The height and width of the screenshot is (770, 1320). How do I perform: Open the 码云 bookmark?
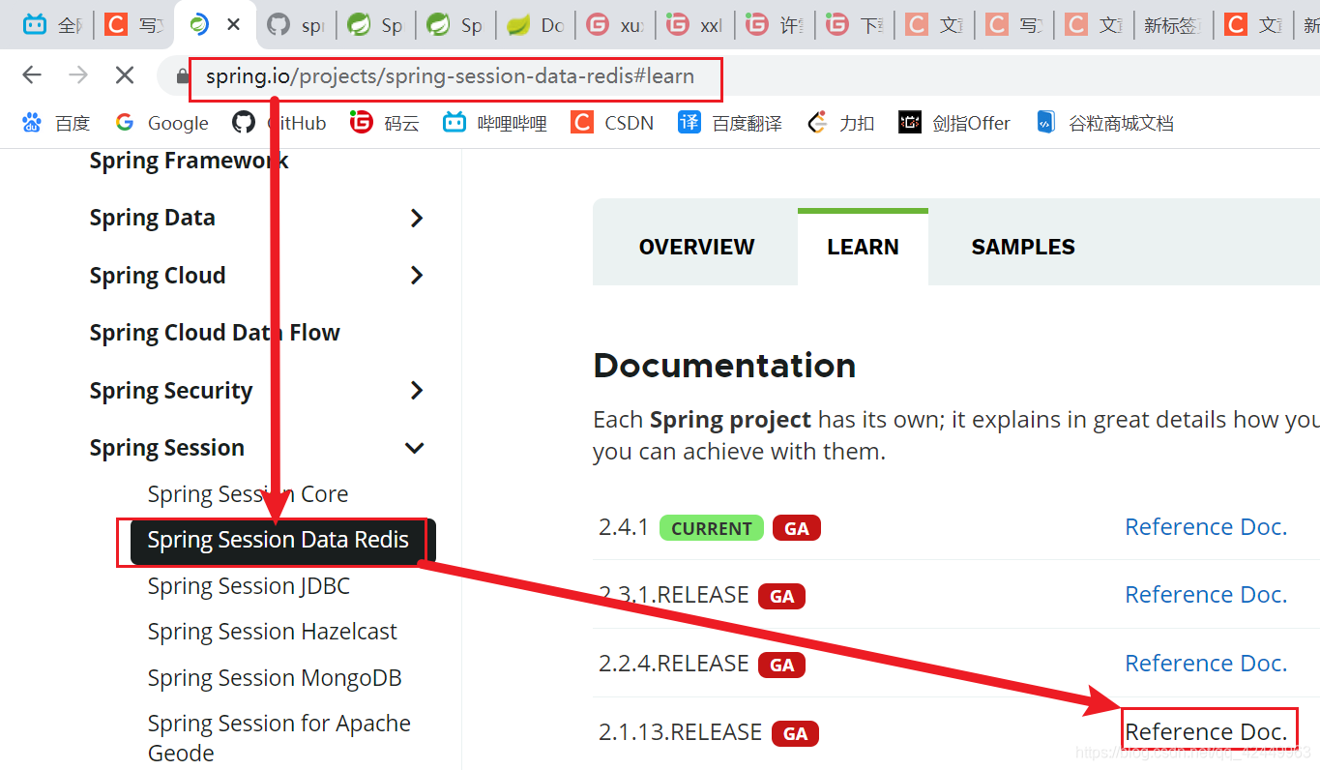point(385,123)
